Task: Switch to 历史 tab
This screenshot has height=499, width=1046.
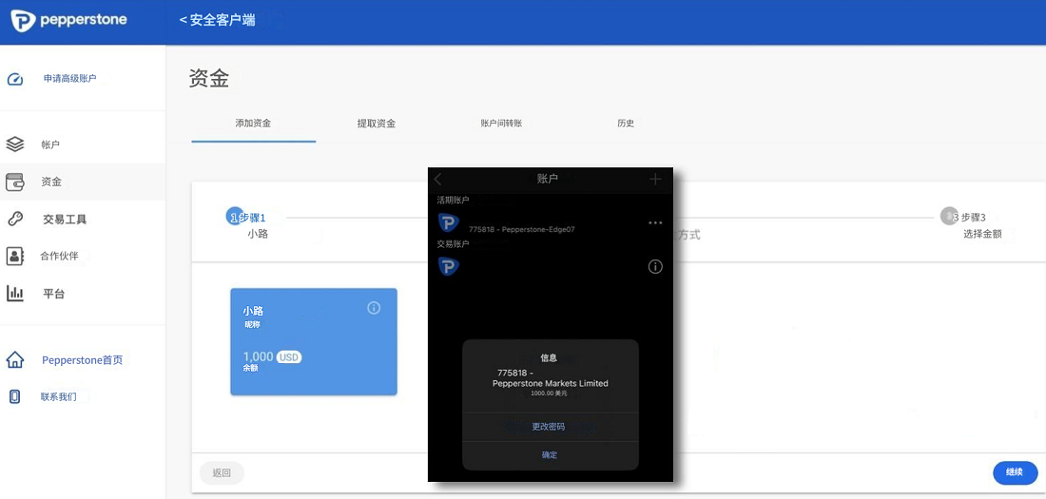Action: (x=625, y=124)
